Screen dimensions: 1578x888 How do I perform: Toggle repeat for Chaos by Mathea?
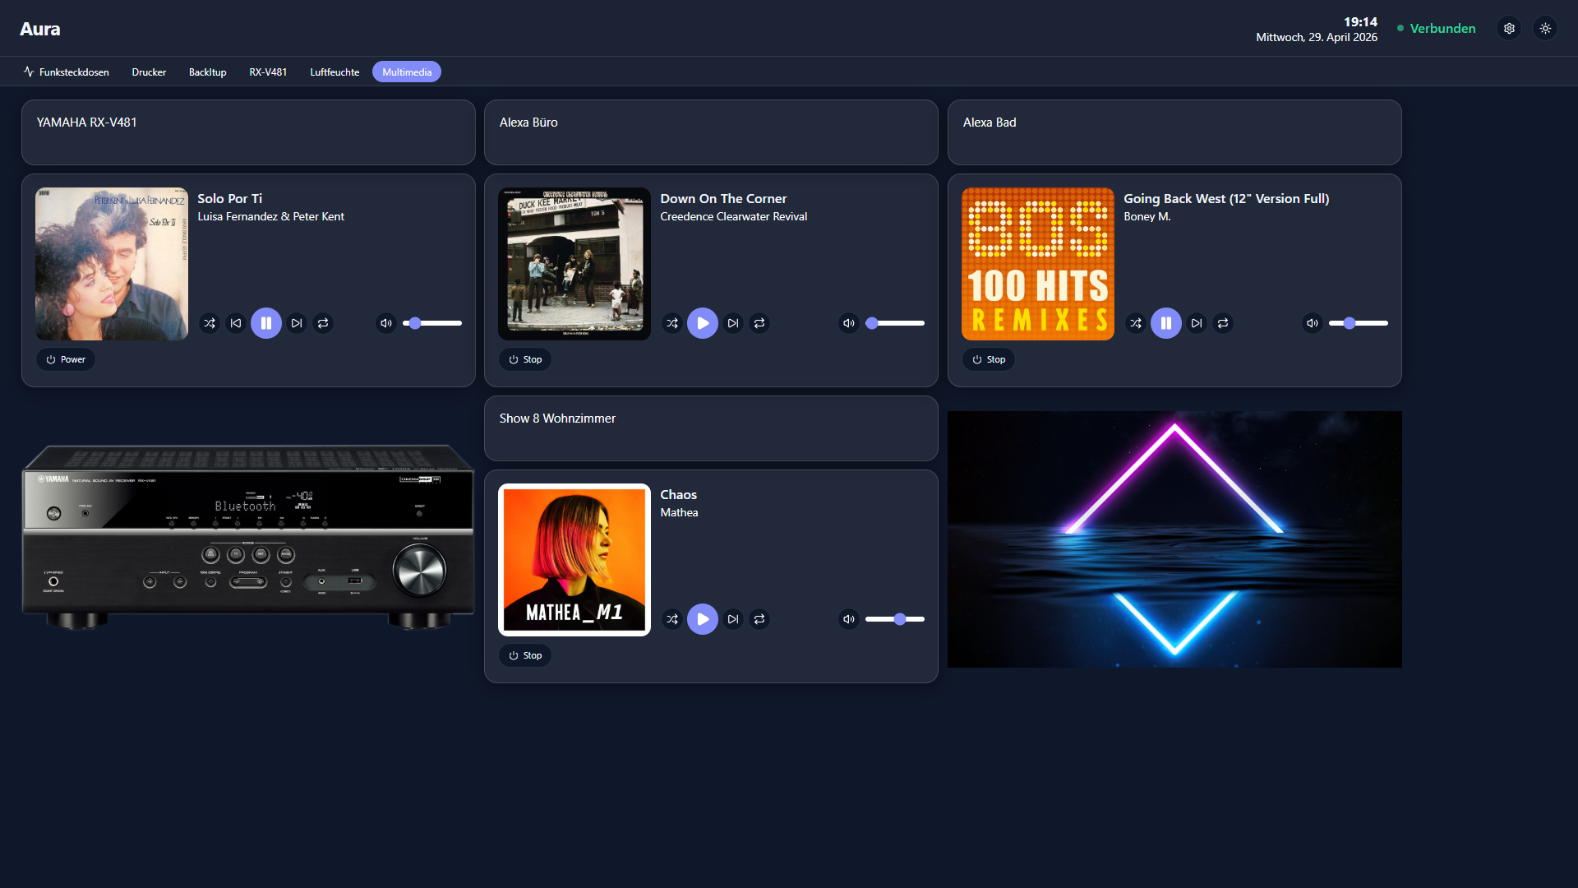(x=759, y=619)
